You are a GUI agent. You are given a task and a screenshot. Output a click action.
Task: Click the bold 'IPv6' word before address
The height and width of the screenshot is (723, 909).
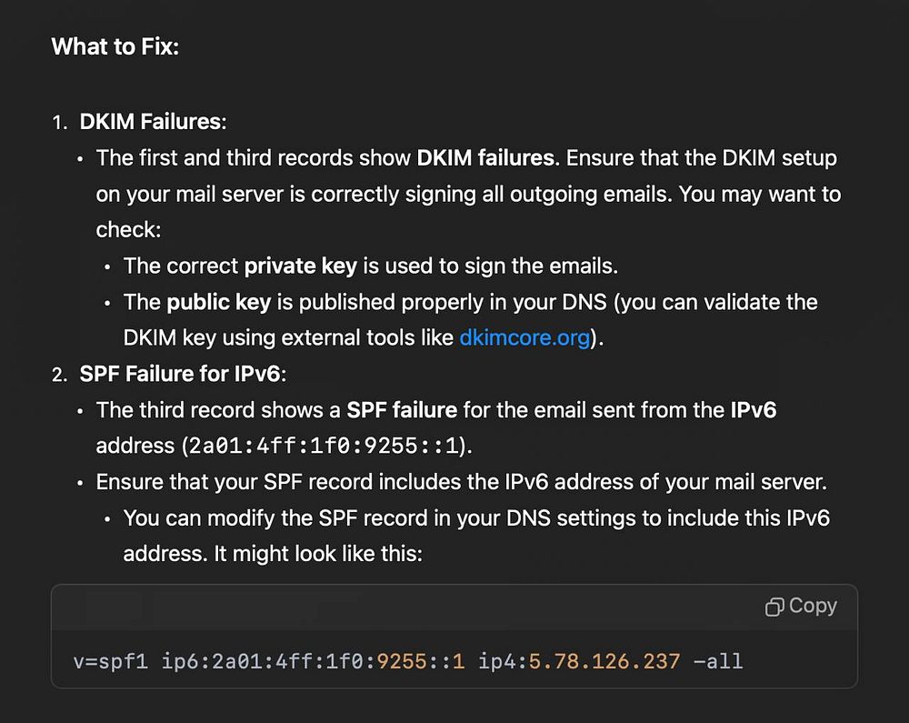[753, 410]
